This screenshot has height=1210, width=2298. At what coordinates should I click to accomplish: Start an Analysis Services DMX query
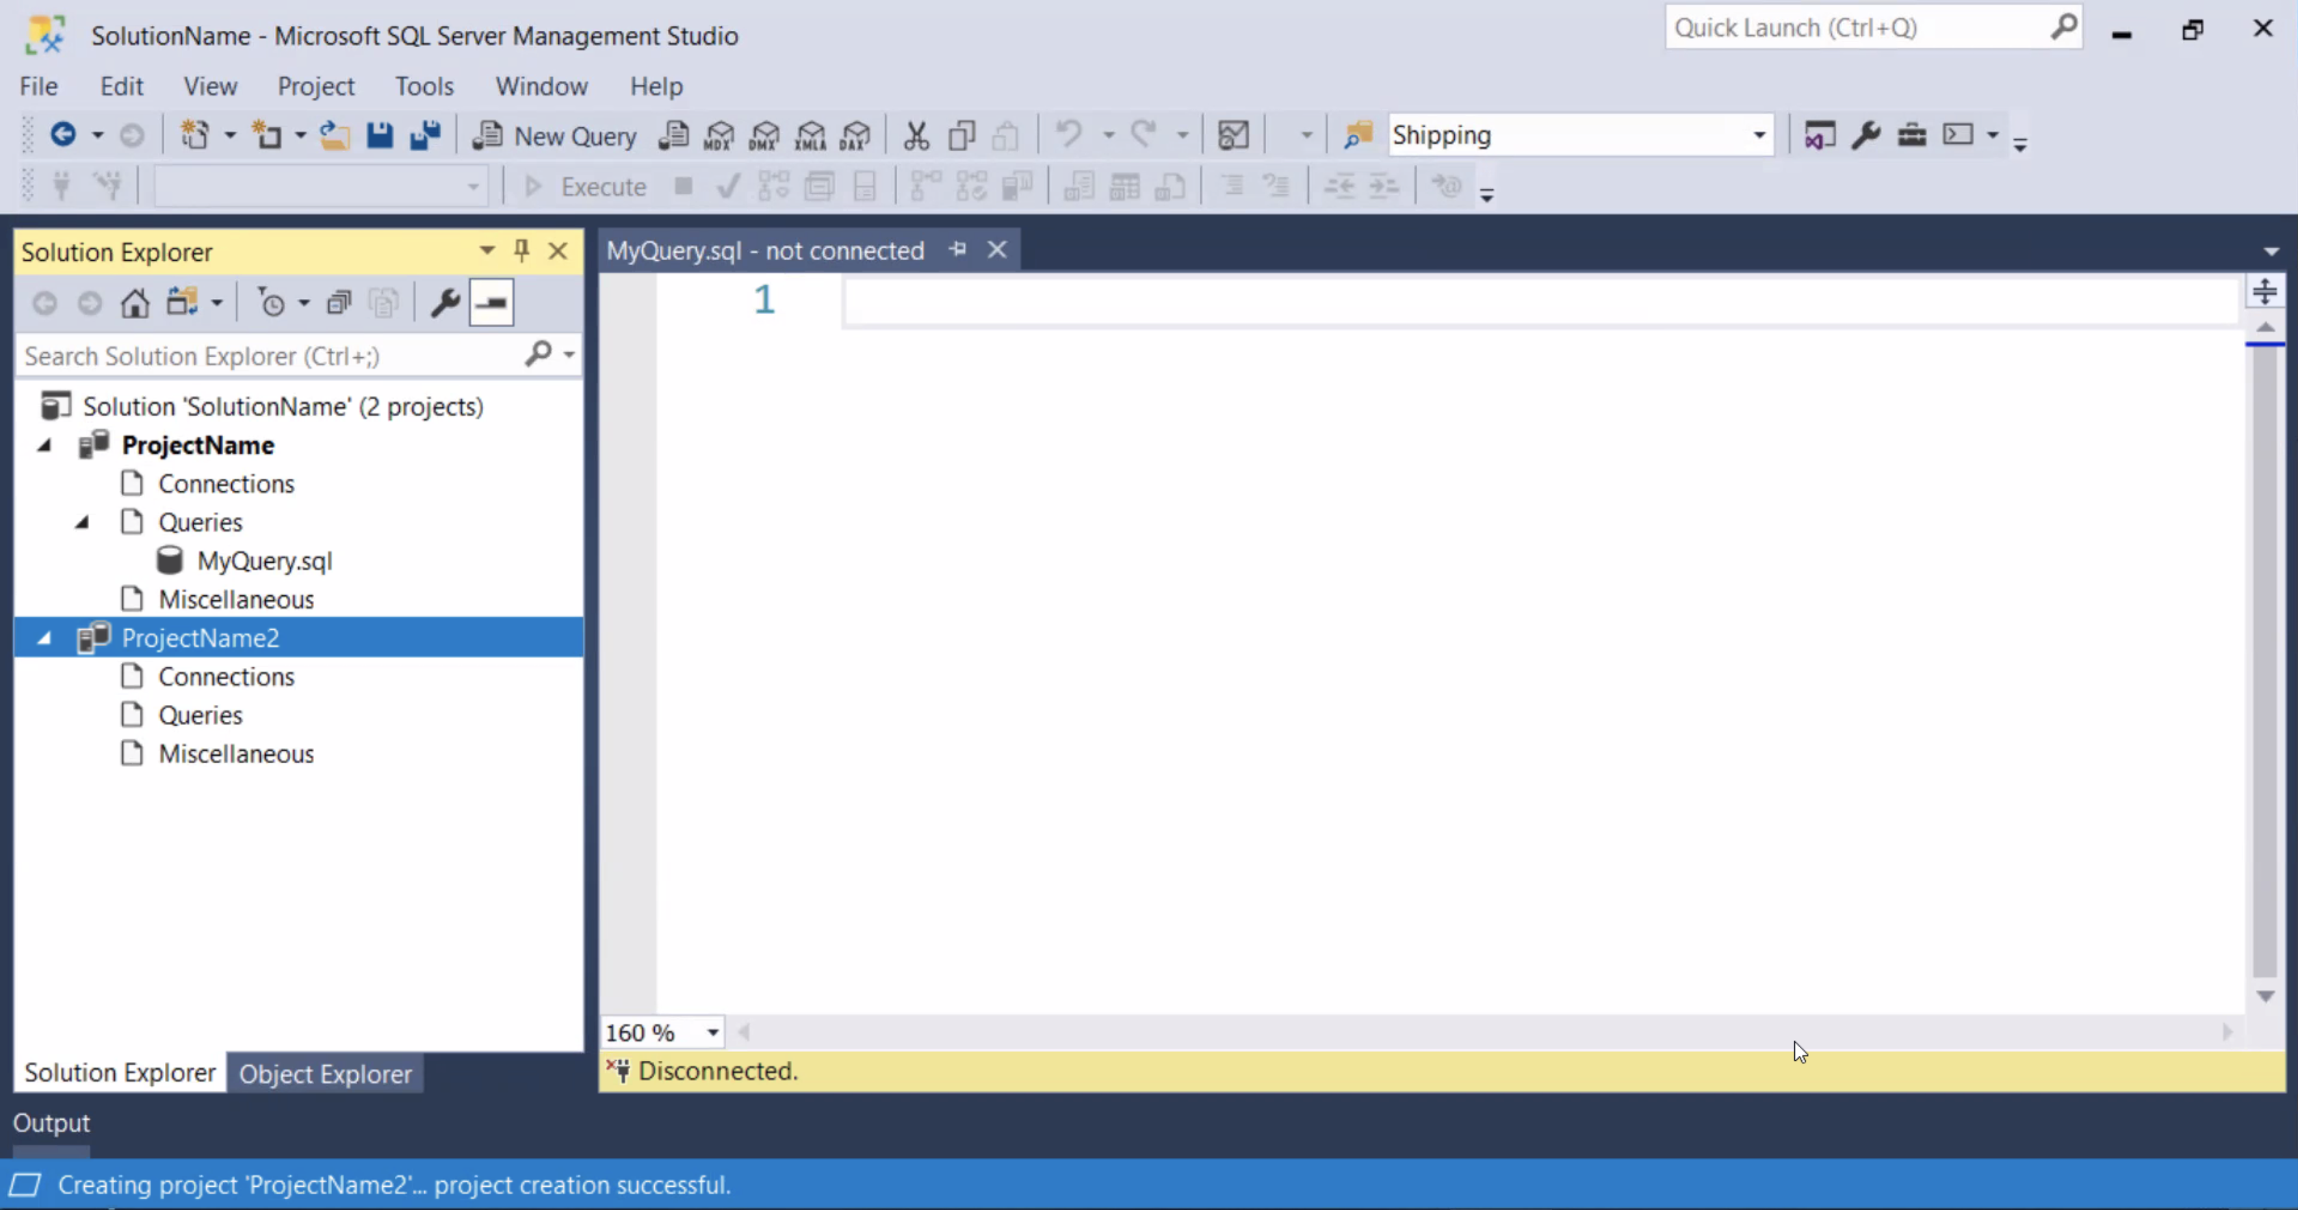[x=764, y=135]
